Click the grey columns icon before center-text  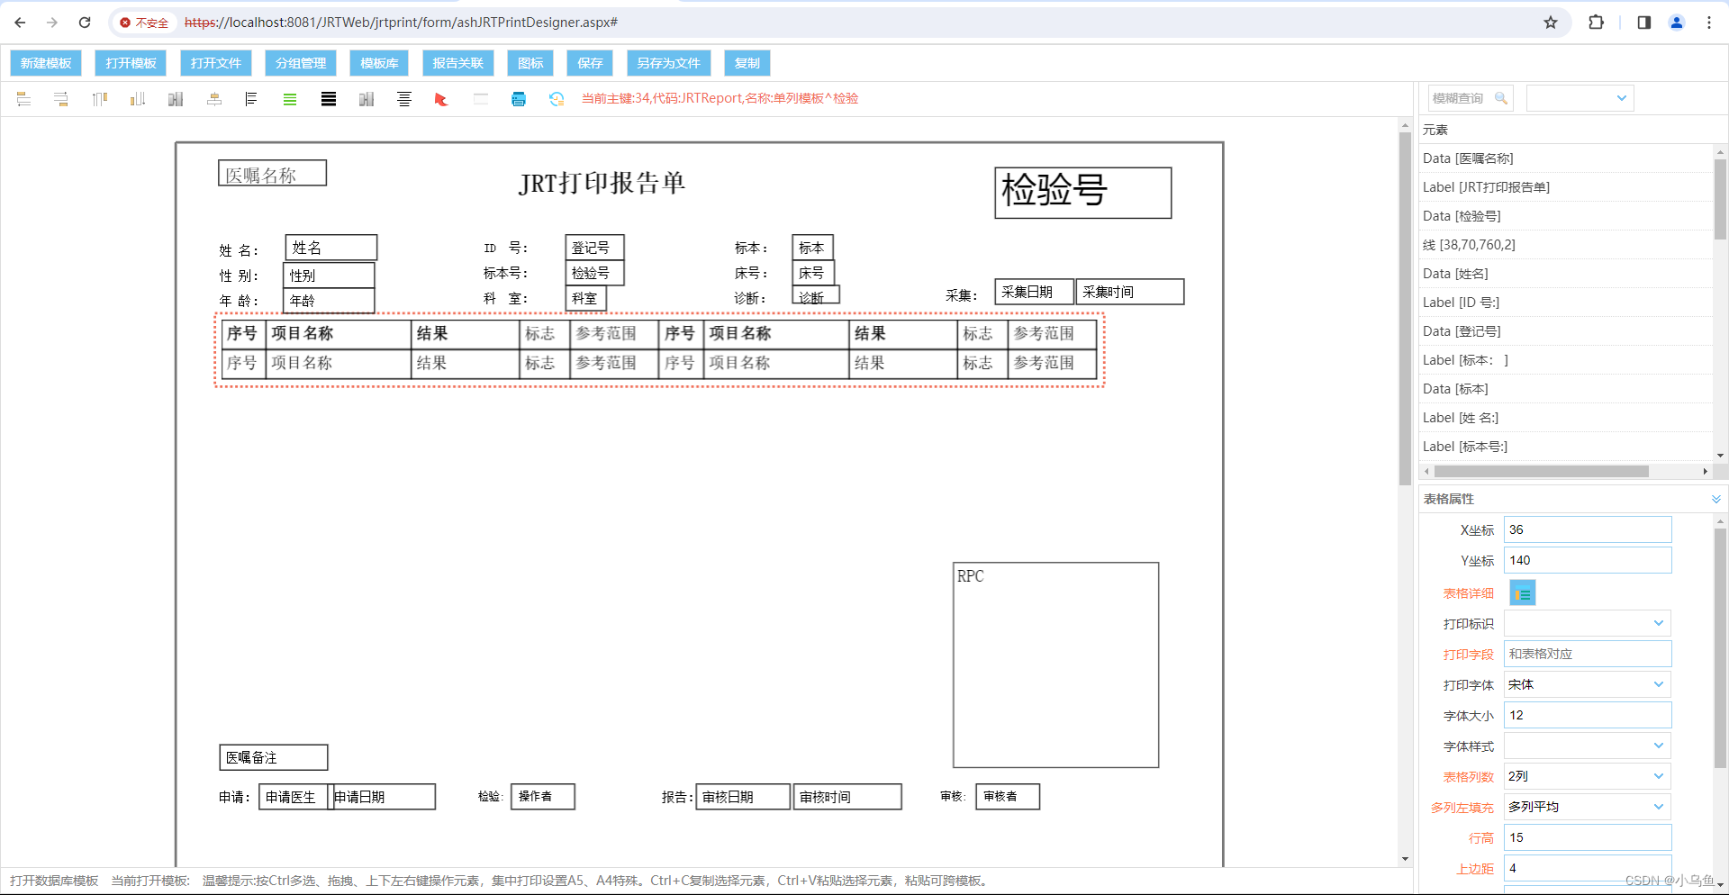tap(367, 99)
